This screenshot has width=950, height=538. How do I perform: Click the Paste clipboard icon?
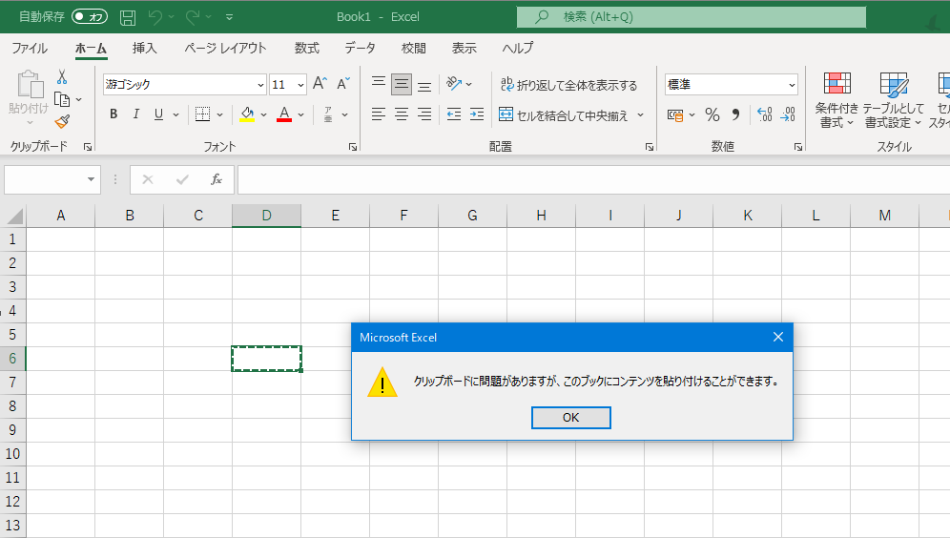click(29, 84)
